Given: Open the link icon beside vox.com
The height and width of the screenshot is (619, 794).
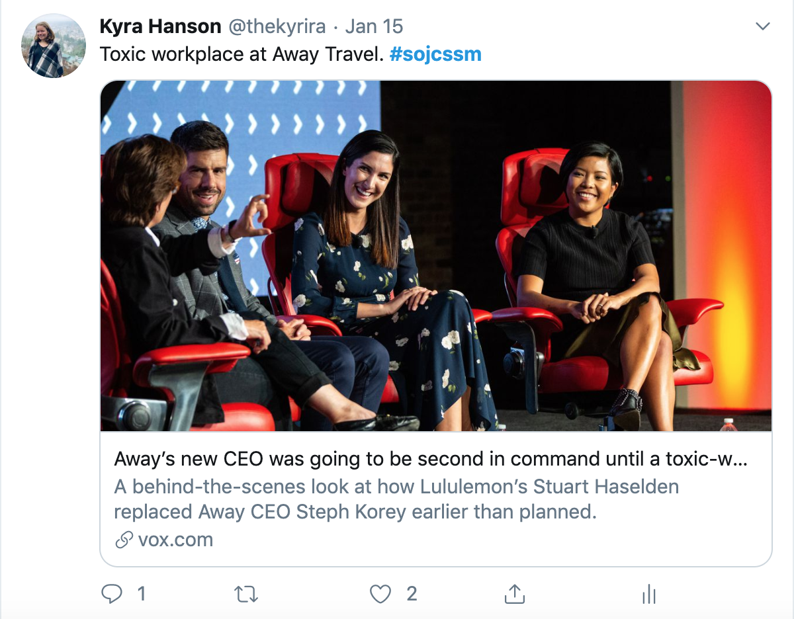Looking at the screenshot, I should [x=124, y=540].
